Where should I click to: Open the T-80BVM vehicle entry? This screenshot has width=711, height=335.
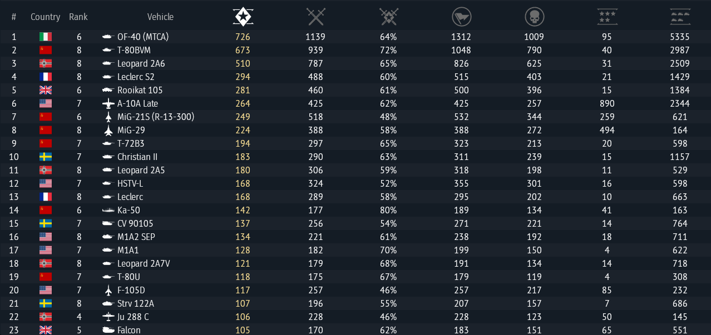134,50
